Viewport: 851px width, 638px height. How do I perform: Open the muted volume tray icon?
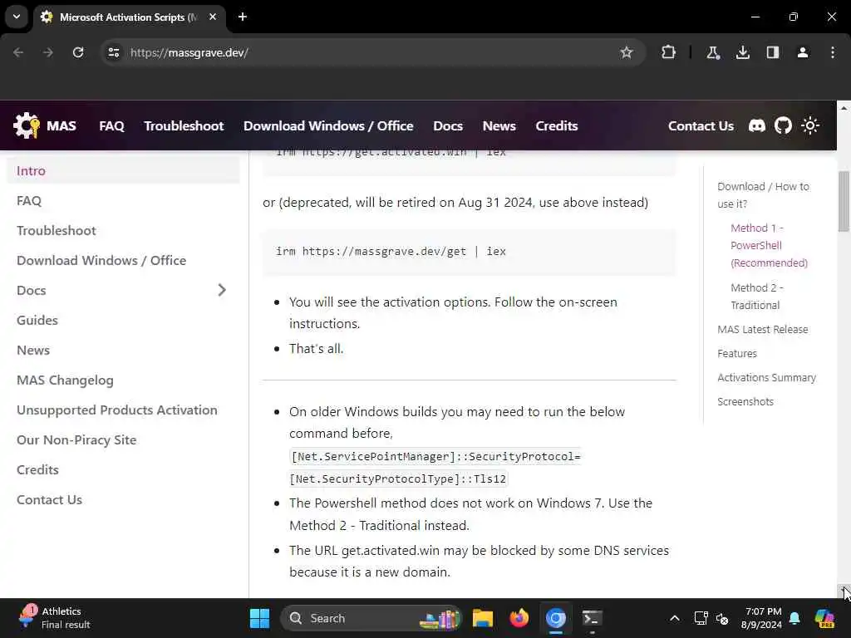722,618
